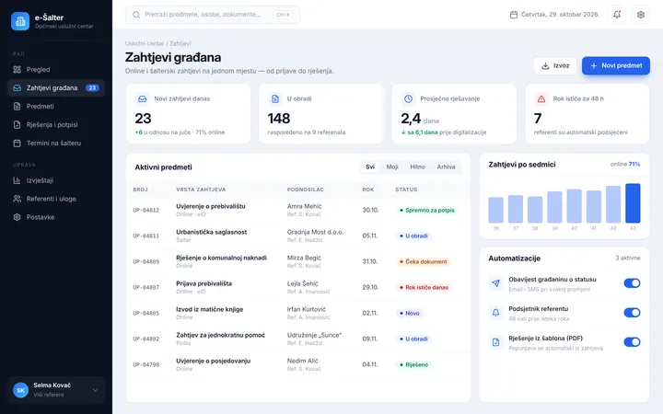Click the Rok ističe warning triangle icon
663x414 pixels.
coord(541,98)
